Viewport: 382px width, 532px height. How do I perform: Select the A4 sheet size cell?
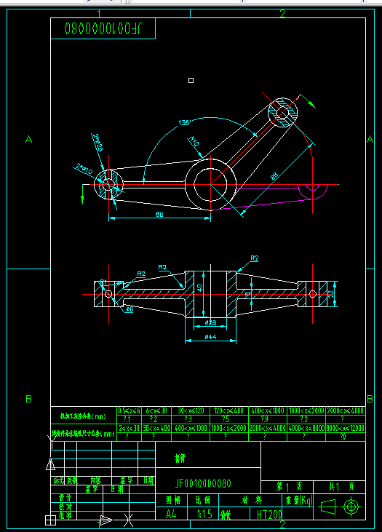(x=171, y=514)
